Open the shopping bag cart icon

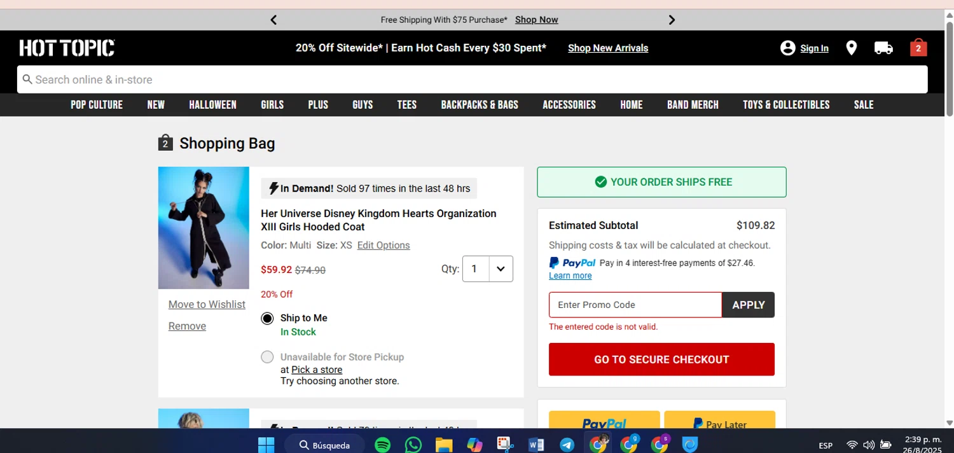point(918,48)
